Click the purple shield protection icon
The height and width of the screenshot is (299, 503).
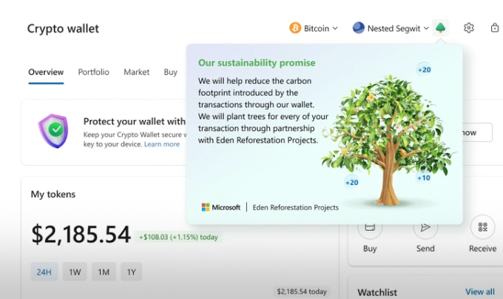click(x=53, y=131)
